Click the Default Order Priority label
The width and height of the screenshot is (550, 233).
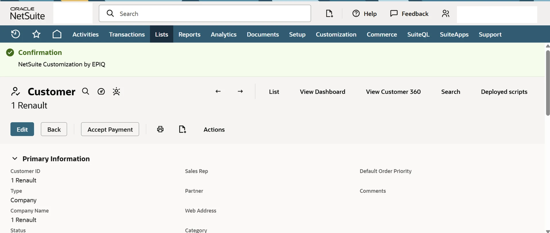coord(386,171)
